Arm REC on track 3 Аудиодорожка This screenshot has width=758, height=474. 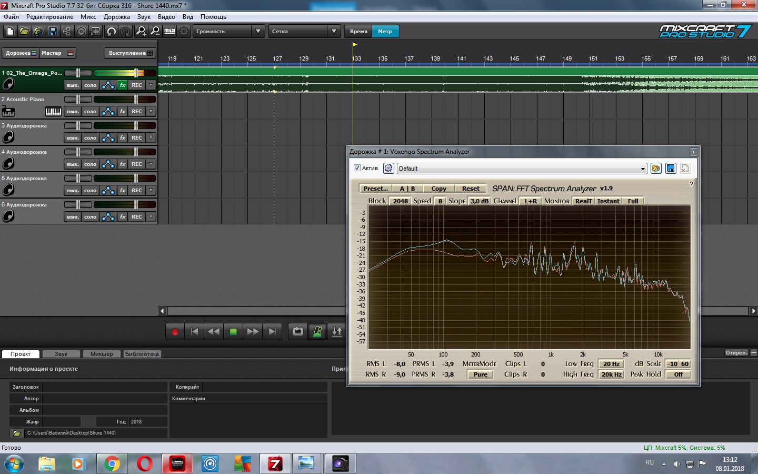pyautogui.click(x=137, y=138)
